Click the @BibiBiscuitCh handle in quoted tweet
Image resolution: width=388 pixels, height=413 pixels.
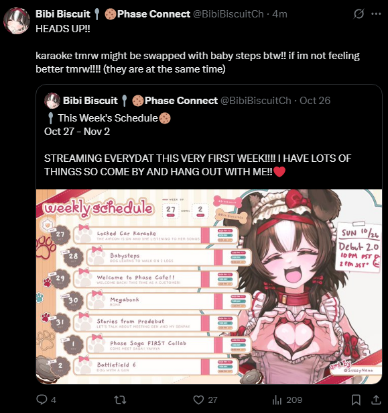pyautogui.click(x=256, y=101)
